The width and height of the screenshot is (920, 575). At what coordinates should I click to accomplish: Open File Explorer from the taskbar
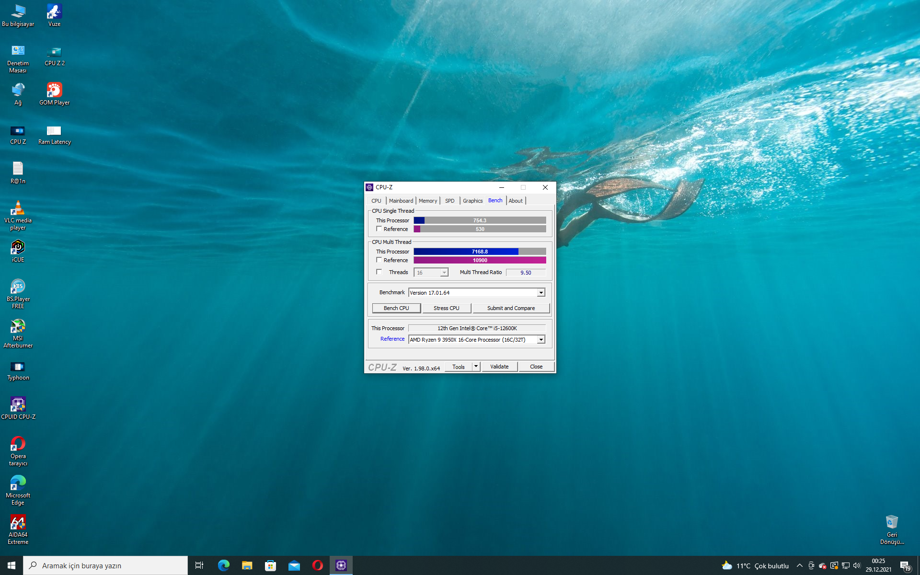tap(247, 565)
